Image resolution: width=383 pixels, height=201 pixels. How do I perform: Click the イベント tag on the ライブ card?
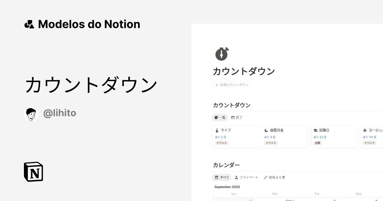(222, 143)
